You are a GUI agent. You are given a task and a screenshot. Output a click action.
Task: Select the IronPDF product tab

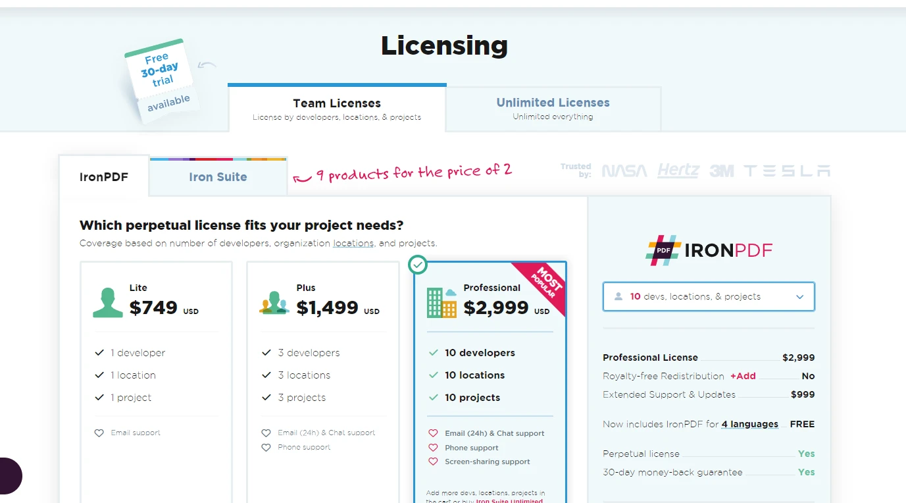tap(104, 176)
